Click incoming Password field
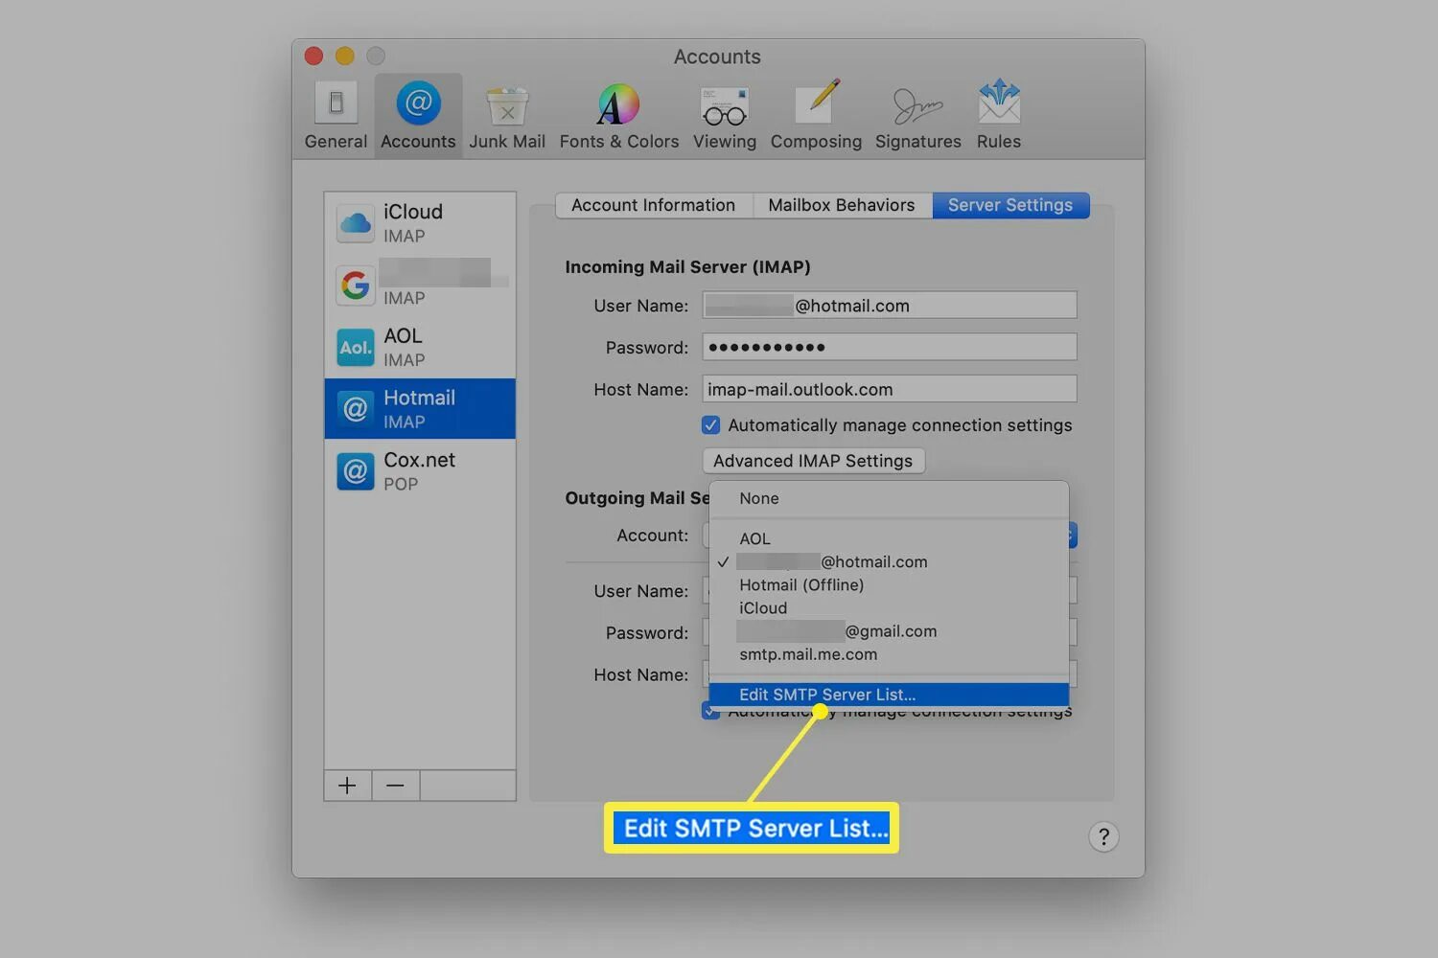 click(x=889, y=347)
